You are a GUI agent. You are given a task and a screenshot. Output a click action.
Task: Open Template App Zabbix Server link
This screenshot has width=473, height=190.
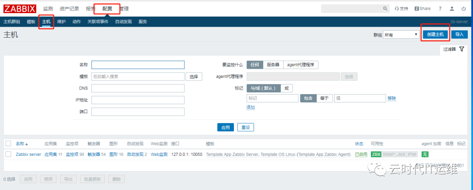point(232,155)
